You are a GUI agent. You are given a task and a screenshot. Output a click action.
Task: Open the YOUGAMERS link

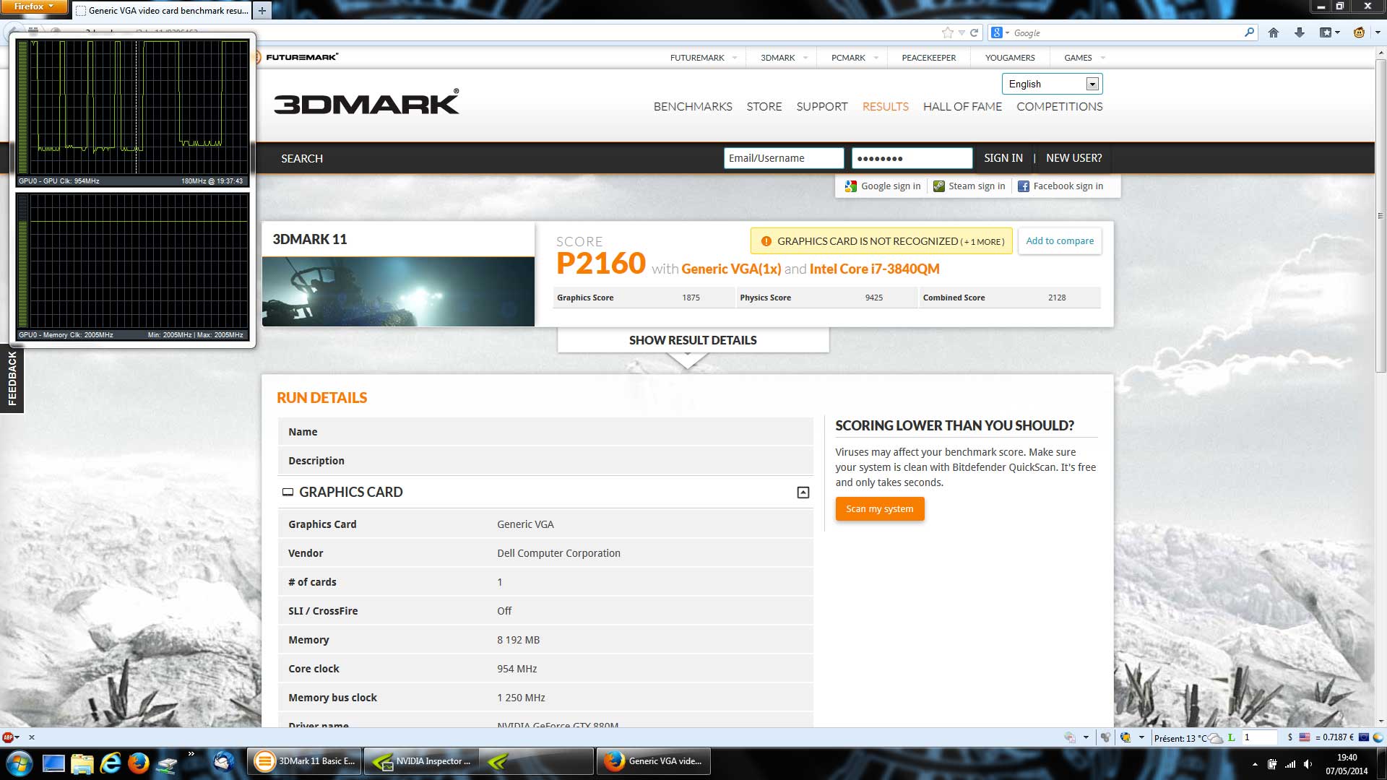(x=1010, y=58)
